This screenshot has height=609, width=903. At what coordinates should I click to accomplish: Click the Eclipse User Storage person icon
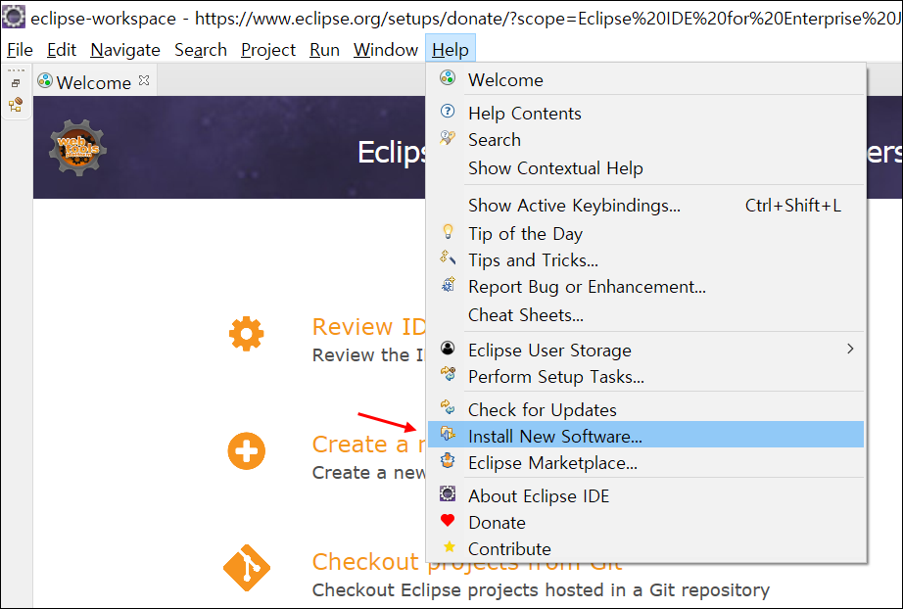448,349
